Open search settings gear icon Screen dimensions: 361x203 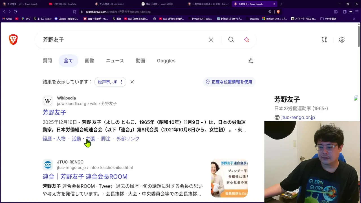tap(342, 40)
